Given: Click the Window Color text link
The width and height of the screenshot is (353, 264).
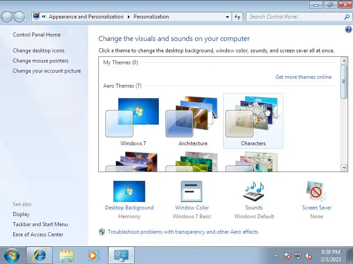Looking at the screenshot, I should coord(192,208).
